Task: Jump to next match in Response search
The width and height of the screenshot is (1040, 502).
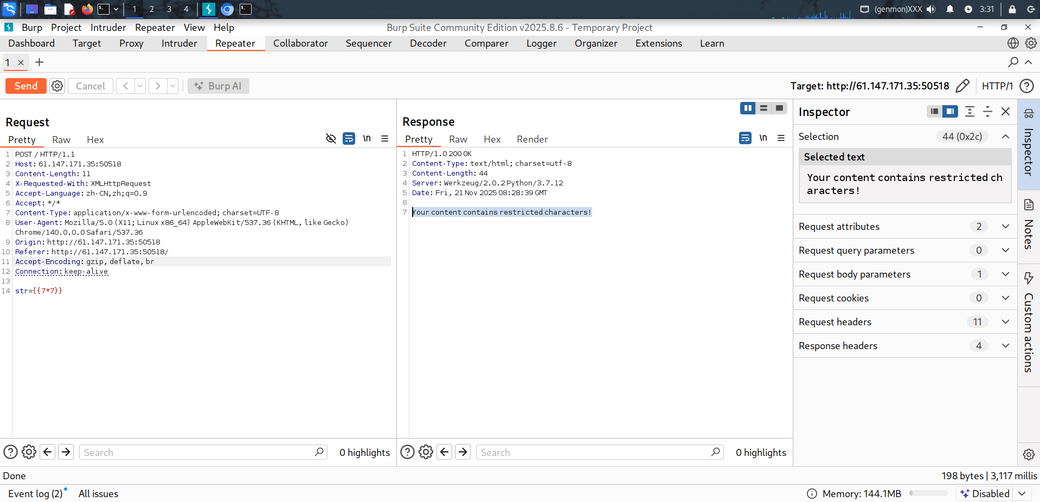Action: (x=463, y=452)
